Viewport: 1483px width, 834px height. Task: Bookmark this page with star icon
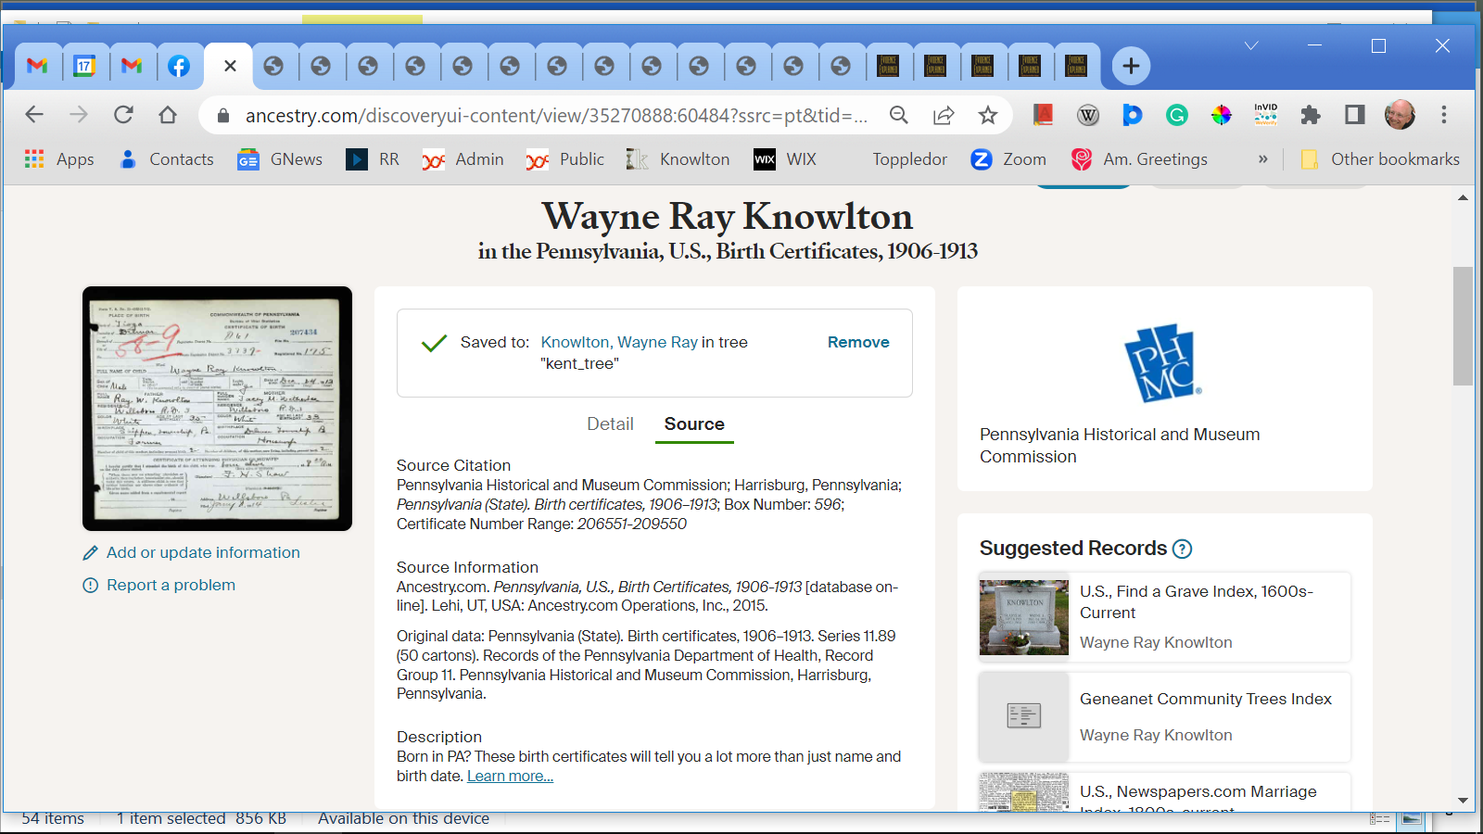click(988, 115)
